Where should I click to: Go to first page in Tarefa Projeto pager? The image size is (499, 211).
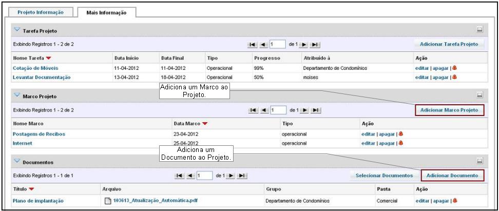(252, 45)
